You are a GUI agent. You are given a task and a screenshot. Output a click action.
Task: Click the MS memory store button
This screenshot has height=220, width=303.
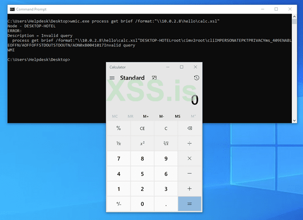click(178, 116)
